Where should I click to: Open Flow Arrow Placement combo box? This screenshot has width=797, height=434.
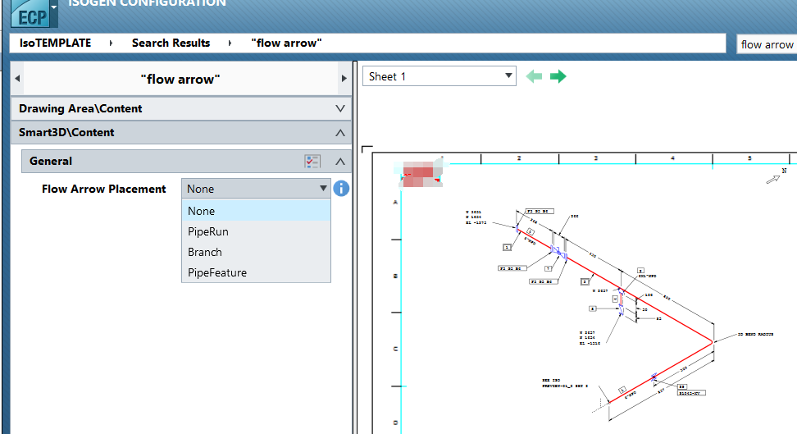(x=256, y=189)
